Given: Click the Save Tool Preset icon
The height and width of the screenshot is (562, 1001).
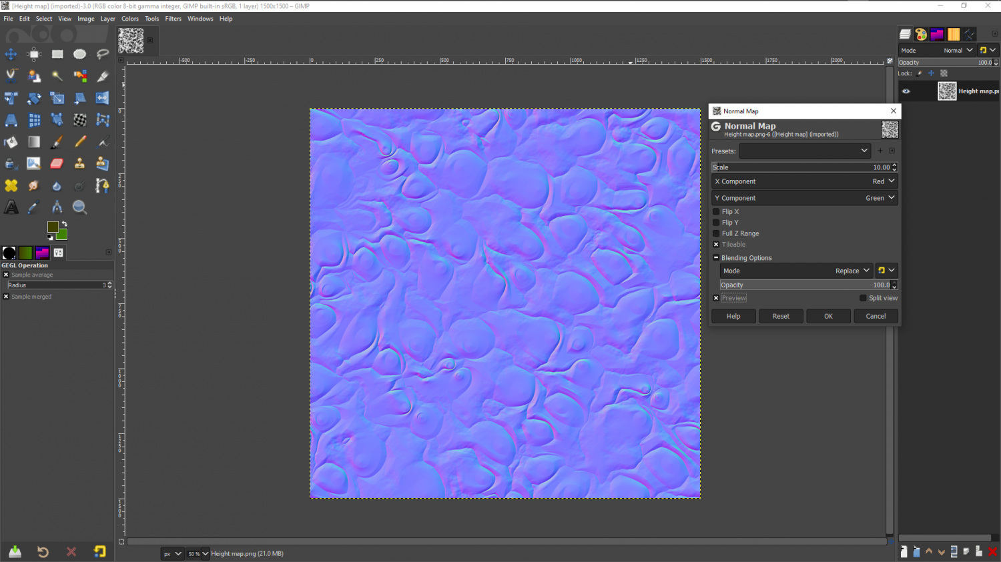Looking at the screenshot, I should point(15,551).
